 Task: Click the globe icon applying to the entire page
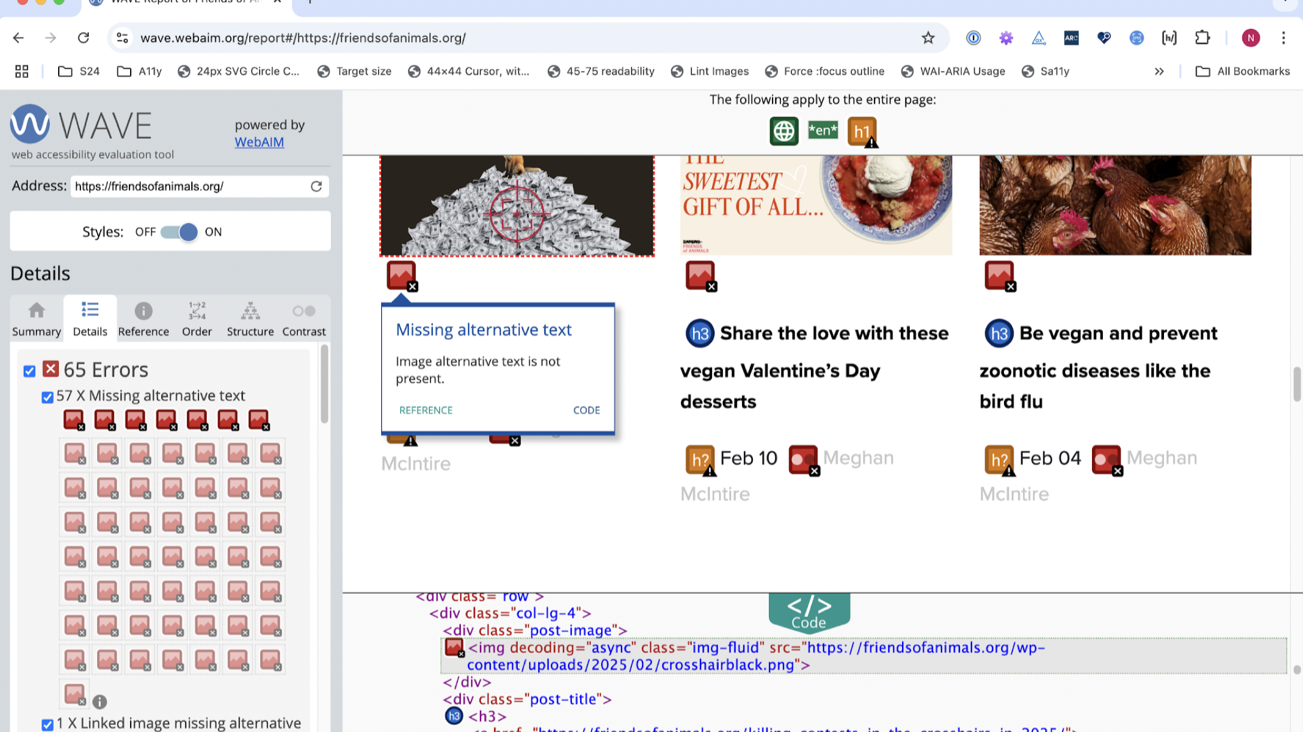[783, 131]
